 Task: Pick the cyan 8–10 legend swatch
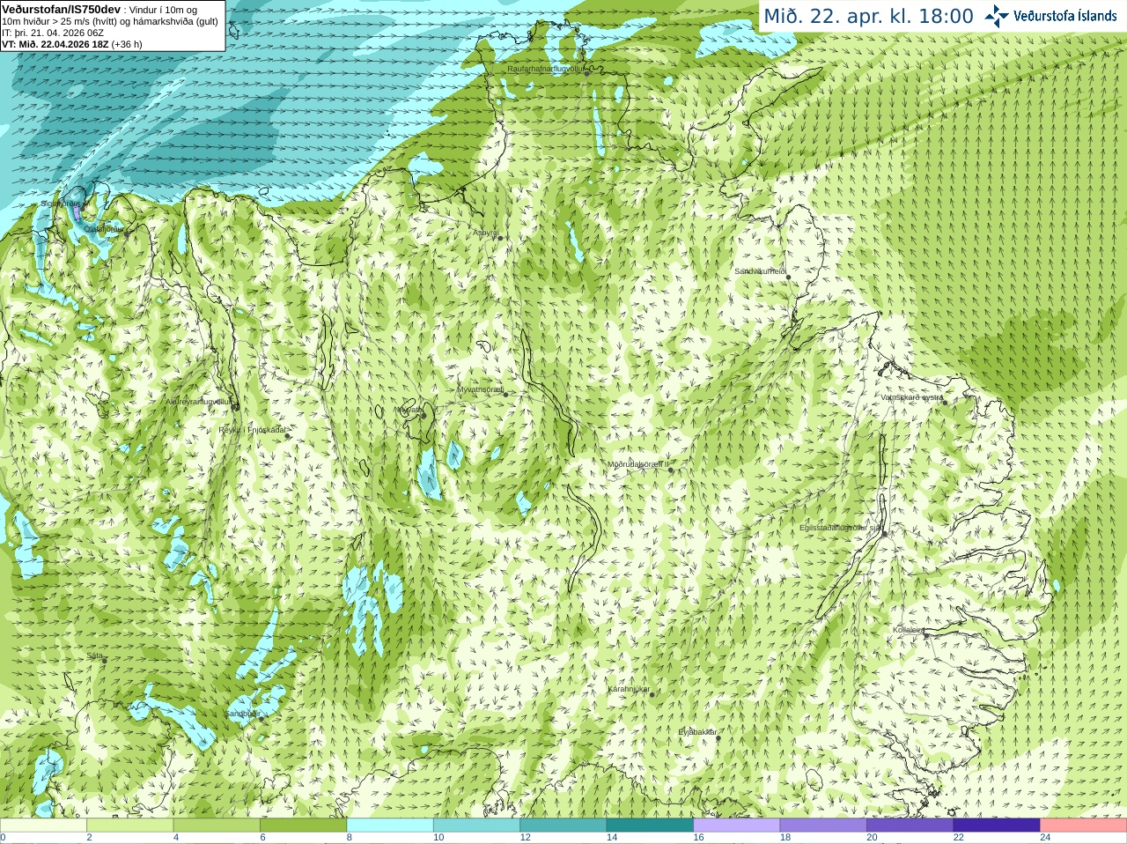pyautogui.click(x=390, y=825)
